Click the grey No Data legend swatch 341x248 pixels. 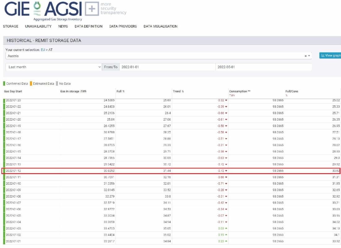coord(57,83)
